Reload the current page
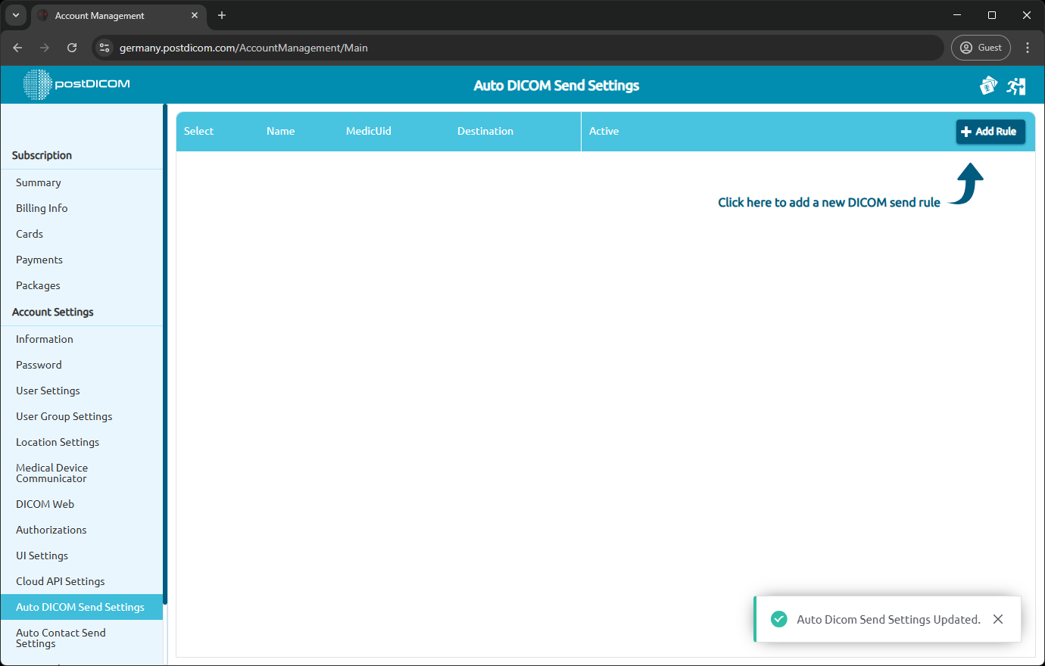The width and height of the screenshot is (1045, 666). point(72,47)
